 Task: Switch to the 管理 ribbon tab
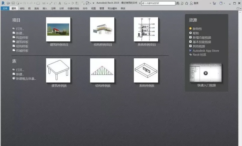pos(102,8)
